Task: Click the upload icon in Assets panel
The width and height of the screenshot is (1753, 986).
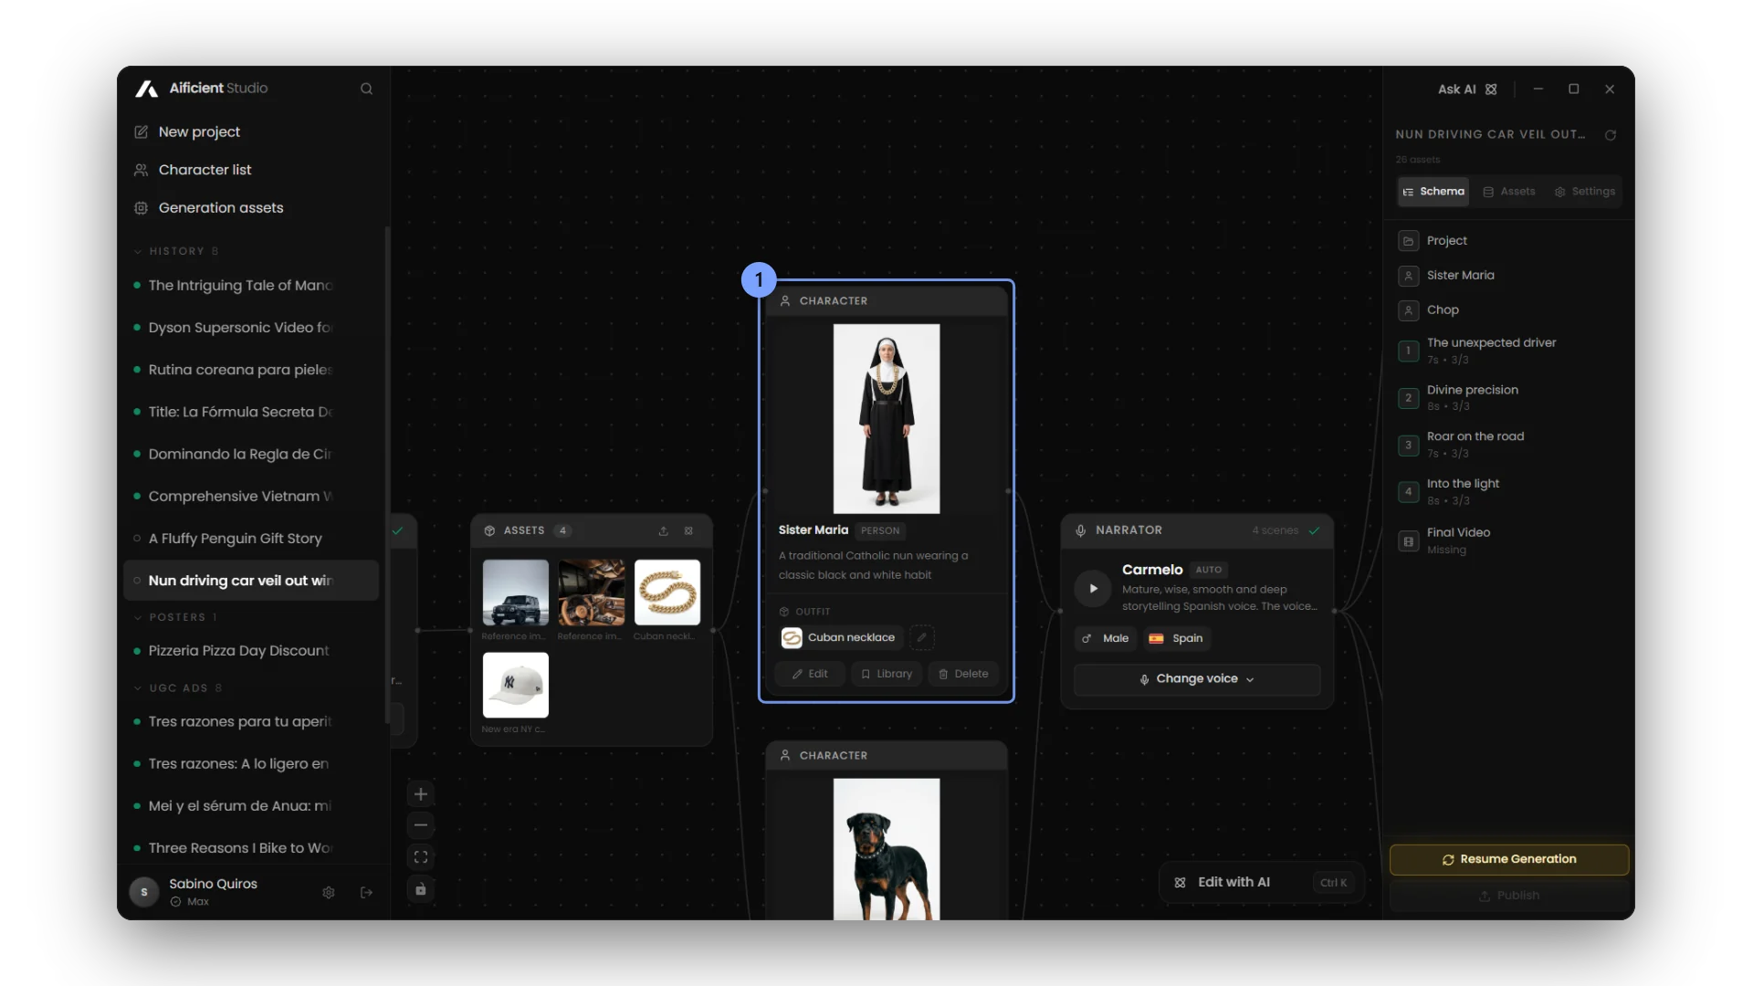Action: click(664, 530)
